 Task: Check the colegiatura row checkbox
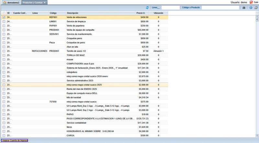[4, 72]
